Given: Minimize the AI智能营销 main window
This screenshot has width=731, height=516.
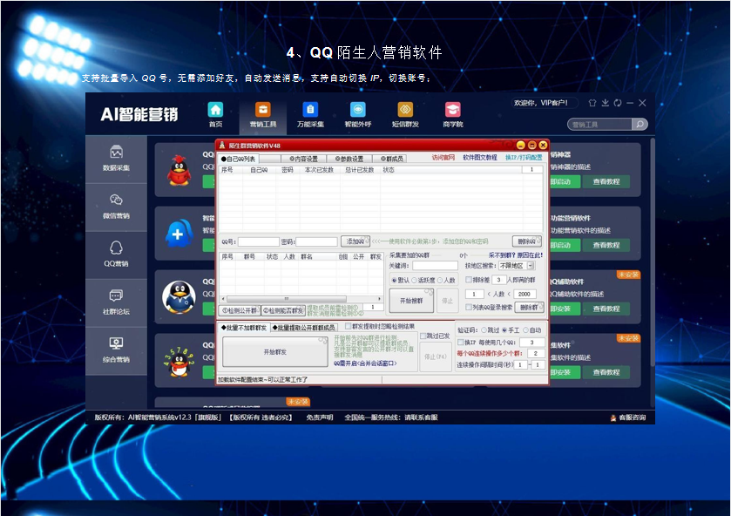Looking at the screenshot, I should [x=630, y=103].
